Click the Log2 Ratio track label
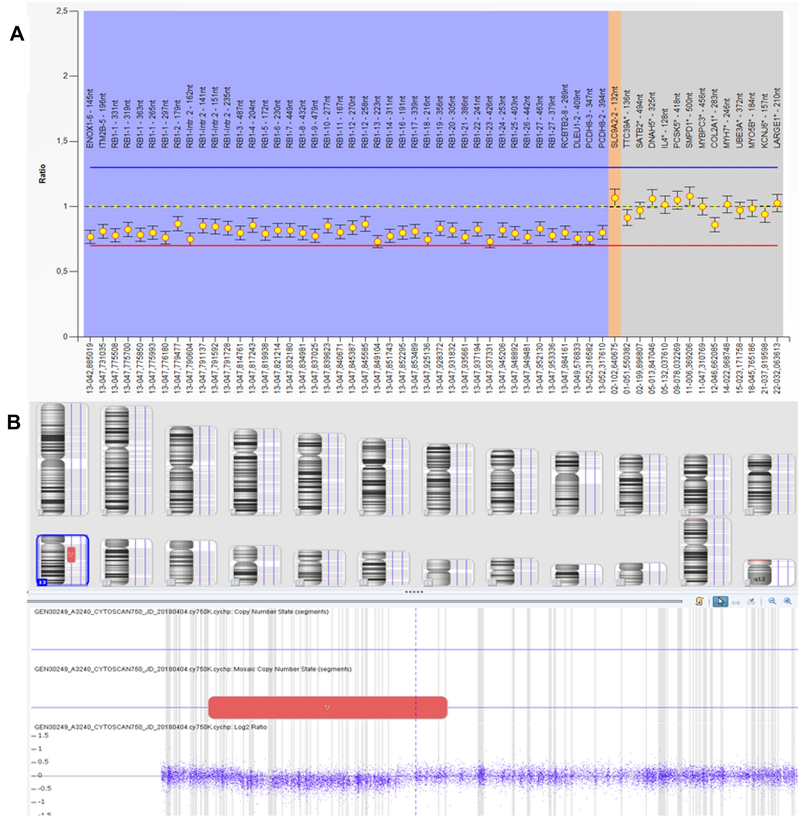The height and width of the screenshot is (818, 800). (x=151, y=727)
